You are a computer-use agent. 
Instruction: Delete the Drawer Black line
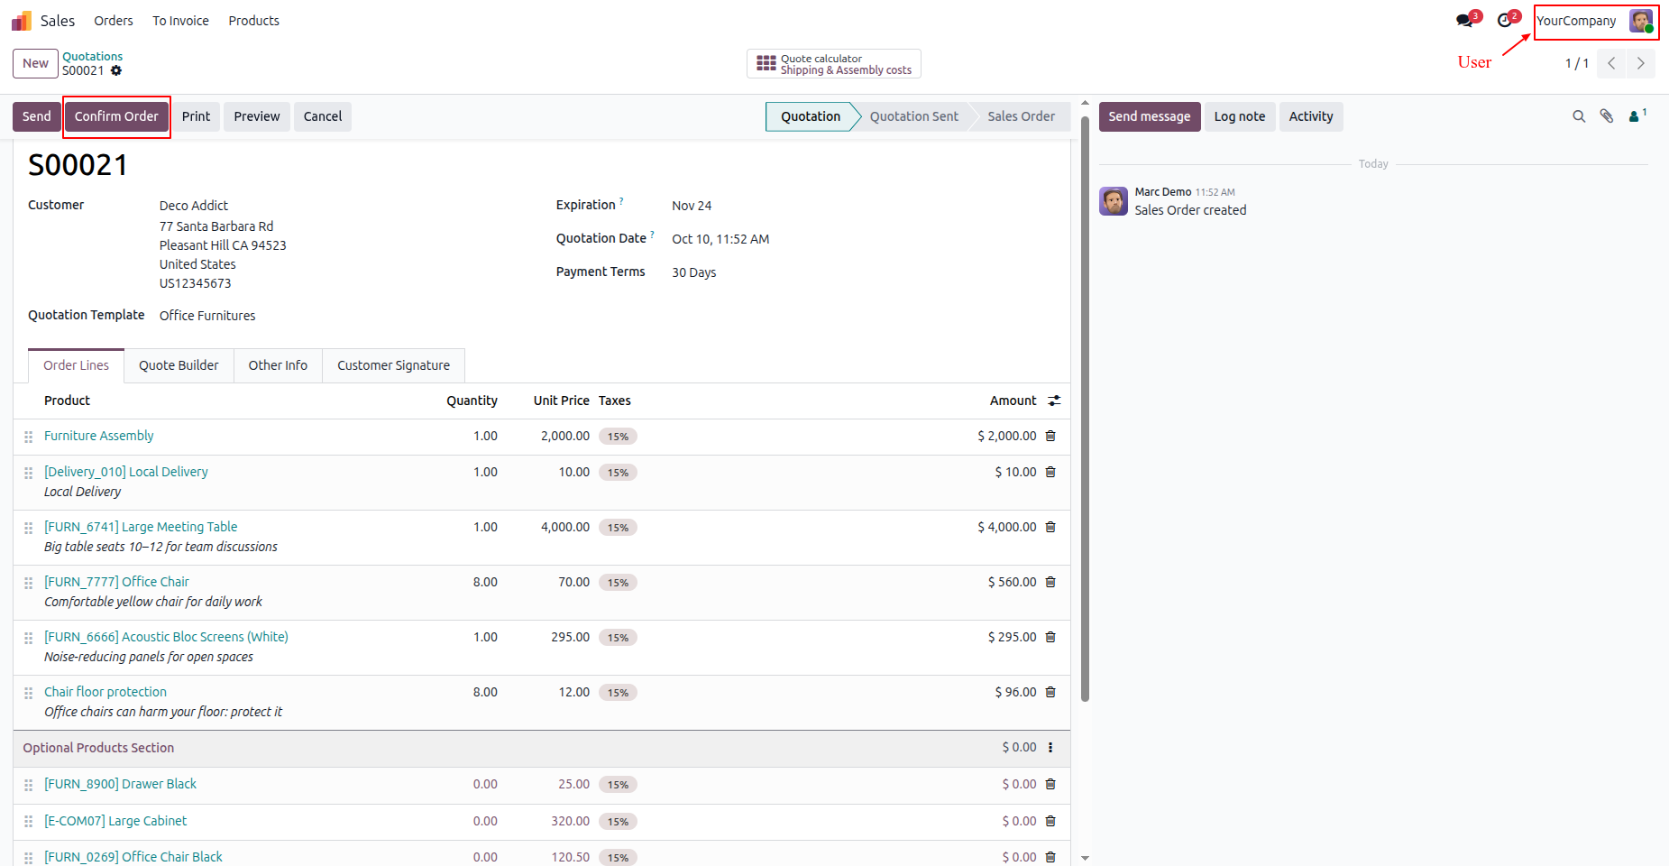click(1050, 784)
